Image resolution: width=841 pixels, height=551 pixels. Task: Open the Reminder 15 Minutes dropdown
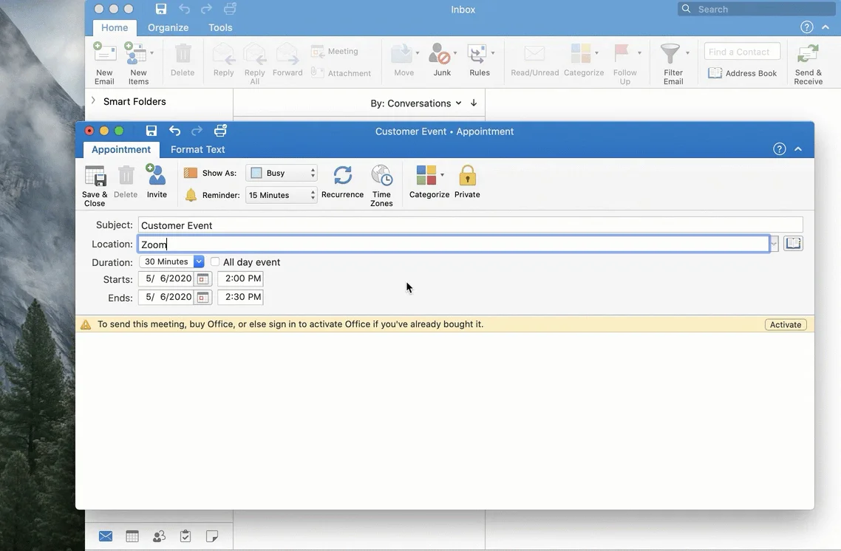point(282,195)
